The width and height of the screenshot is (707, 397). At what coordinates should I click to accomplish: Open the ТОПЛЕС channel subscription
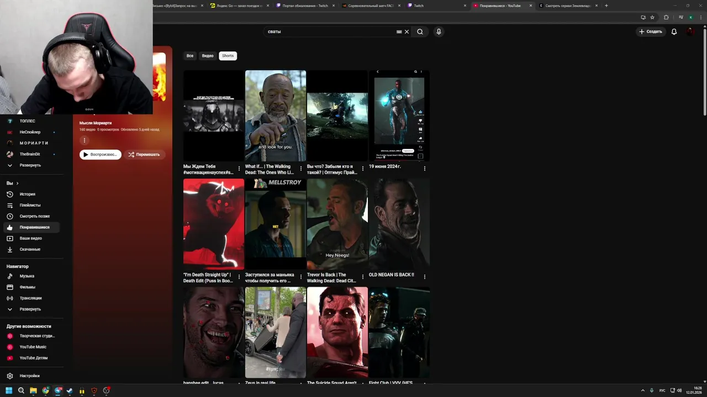[31, 121]
